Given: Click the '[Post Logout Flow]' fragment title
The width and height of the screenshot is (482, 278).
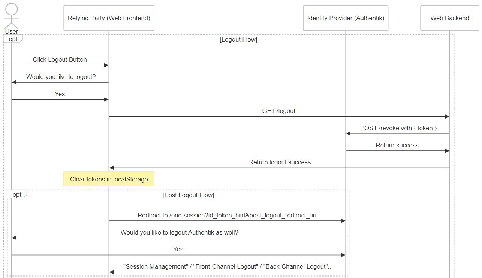Looking at the screenshot, I should click(x=189, y=195).
